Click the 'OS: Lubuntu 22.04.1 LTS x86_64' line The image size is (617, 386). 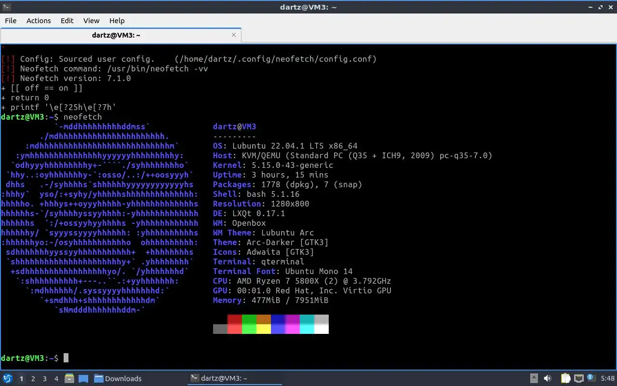[x=285, y=146]
